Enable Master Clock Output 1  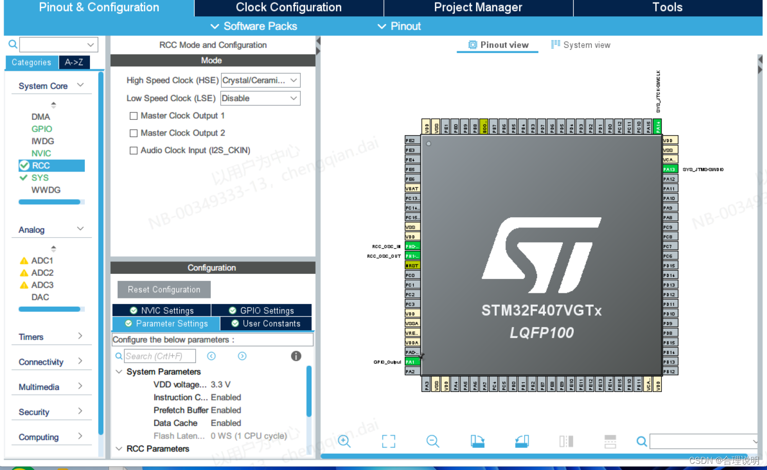134,116
